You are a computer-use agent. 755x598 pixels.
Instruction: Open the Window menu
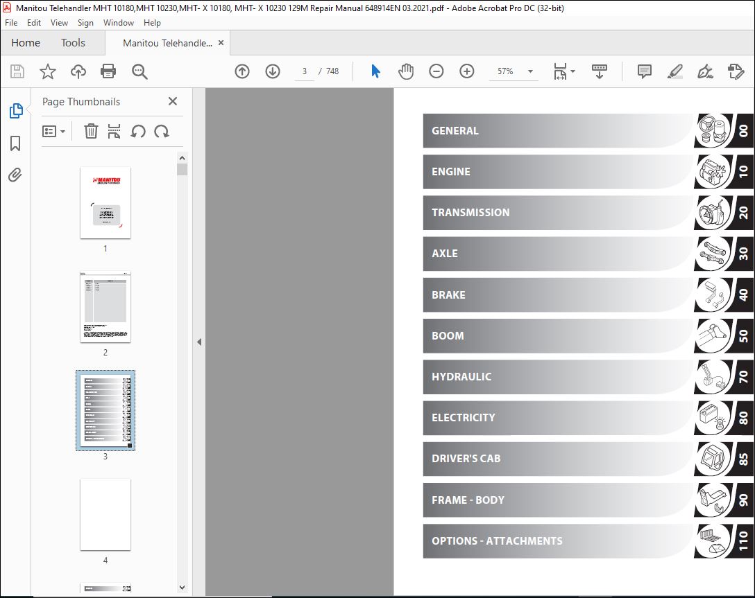click(119, 23)
